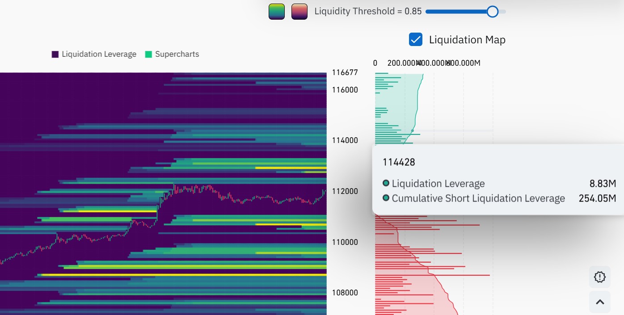Click the alert badge icon

pos(599,277)
